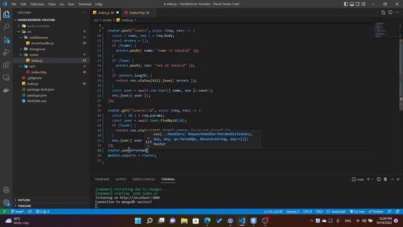Image resolution: width=403 pixels, height=227 pixels.
Task: Split the terminal in the panel
Action: coord(378,179)
